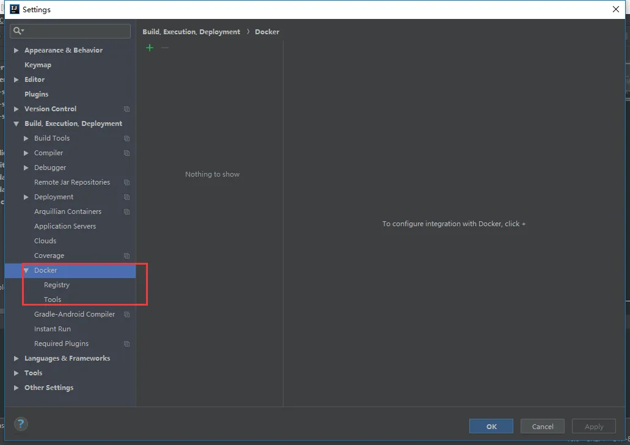630x445 pixels.
Task: Click the project-level icon beside Deployment
Action: (126, 197)
